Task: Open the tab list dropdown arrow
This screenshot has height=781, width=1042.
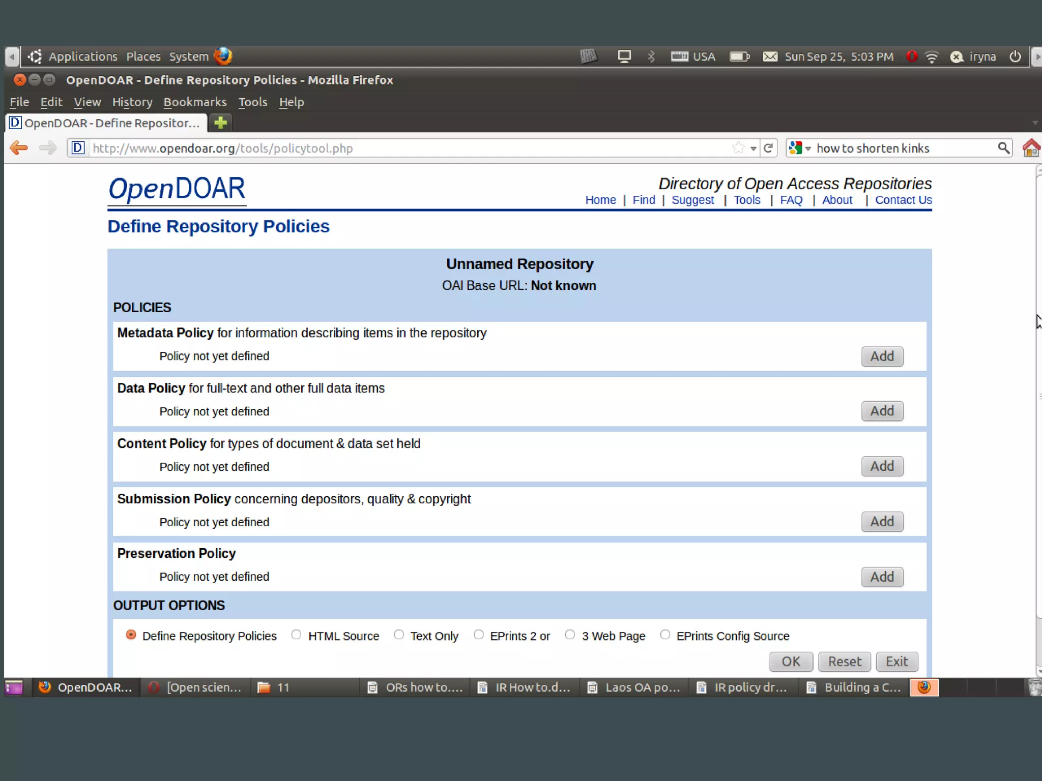Action: pyautogui.click(x=1034, y=123)
